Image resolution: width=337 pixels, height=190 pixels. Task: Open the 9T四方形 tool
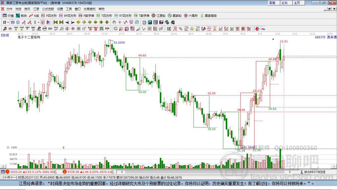click(x=123, y=16)
